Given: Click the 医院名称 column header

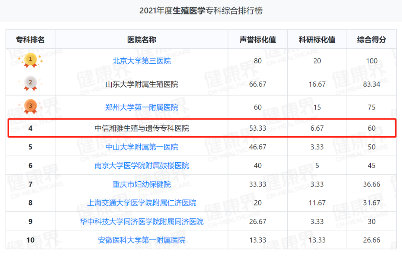Looking at the screenshot, I should pyautogui.click(x=141, y=40).
